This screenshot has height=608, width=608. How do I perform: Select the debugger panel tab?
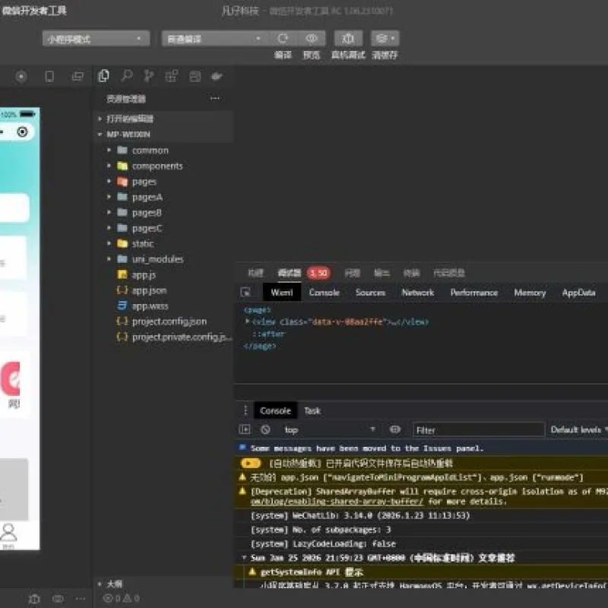click(x=290, y=273)
